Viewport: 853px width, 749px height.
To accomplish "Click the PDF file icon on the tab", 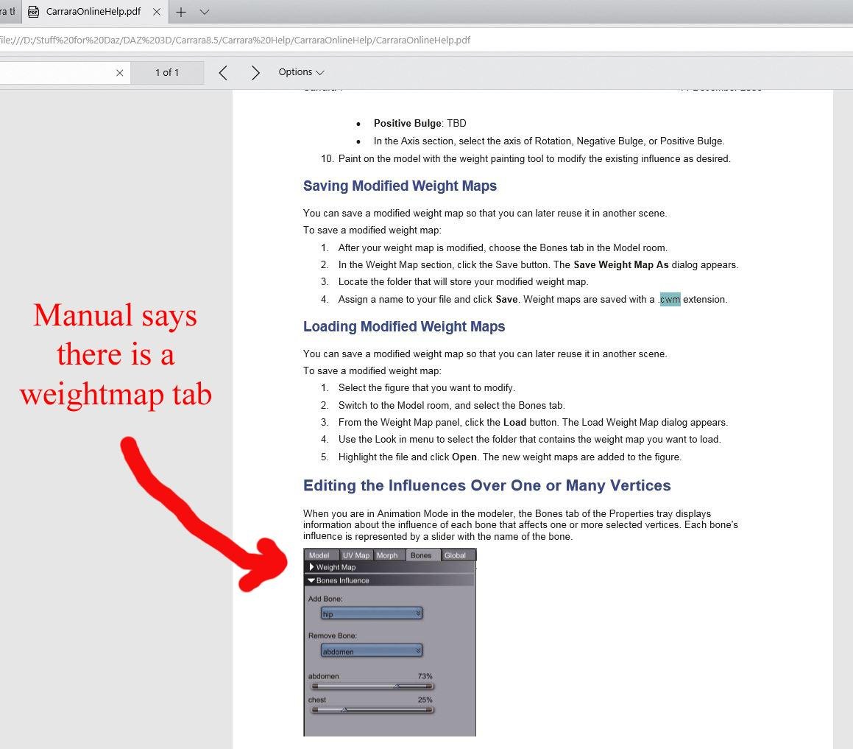I will coord(33,12).
